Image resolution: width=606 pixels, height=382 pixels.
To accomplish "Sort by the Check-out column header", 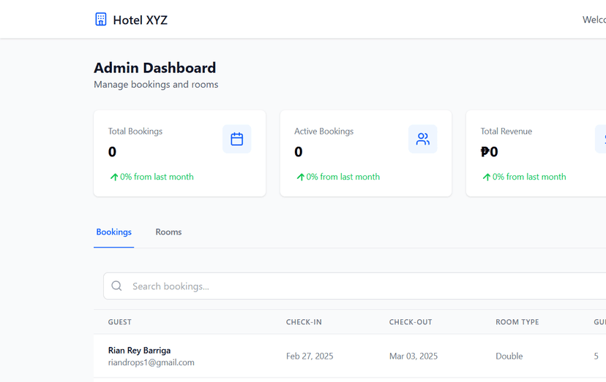I will pyautogui.click(x=411, y=322).
